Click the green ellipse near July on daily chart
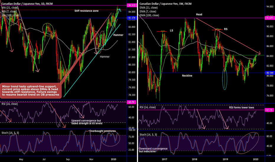The height and width of the screenshot is (162, 275). coord(48,29)
